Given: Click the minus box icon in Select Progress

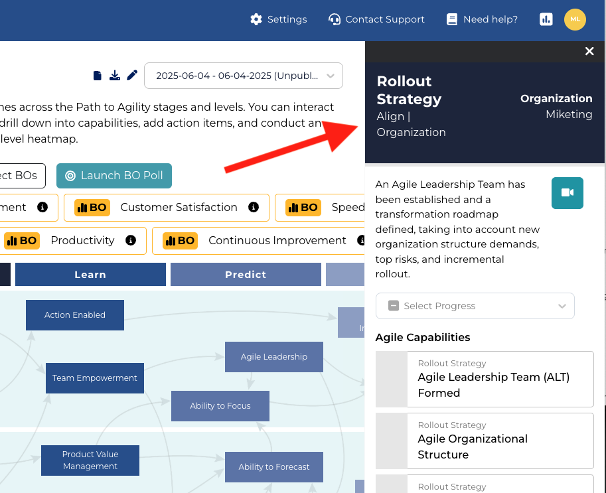Looking at the screenshot, I should pos(394,306).
